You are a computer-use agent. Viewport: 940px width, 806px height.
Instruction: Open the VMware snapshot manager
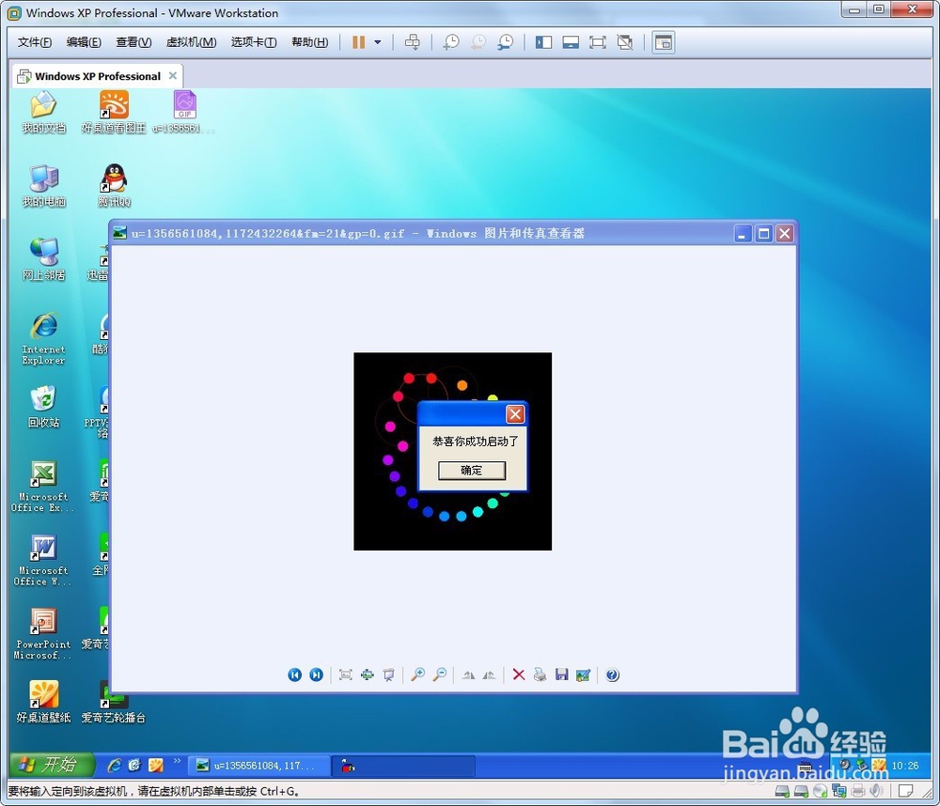point(506,42)
